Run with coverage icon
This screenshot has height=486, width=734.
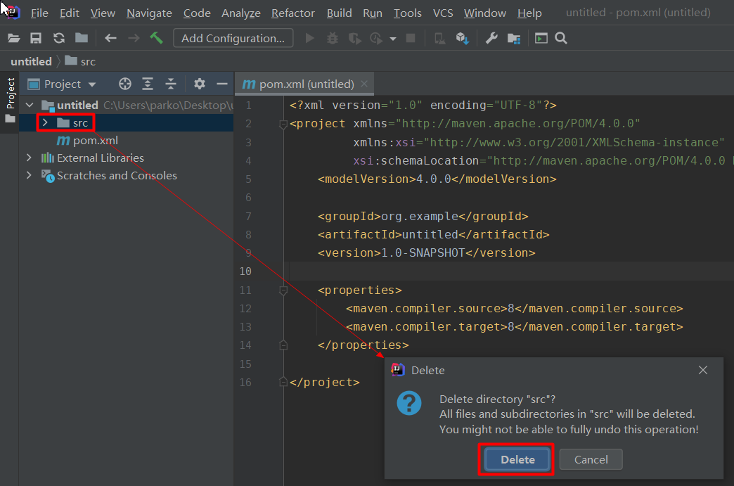355,39
